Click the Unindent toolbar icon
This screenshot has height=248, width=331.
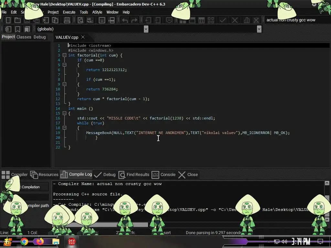click(157, 20)
